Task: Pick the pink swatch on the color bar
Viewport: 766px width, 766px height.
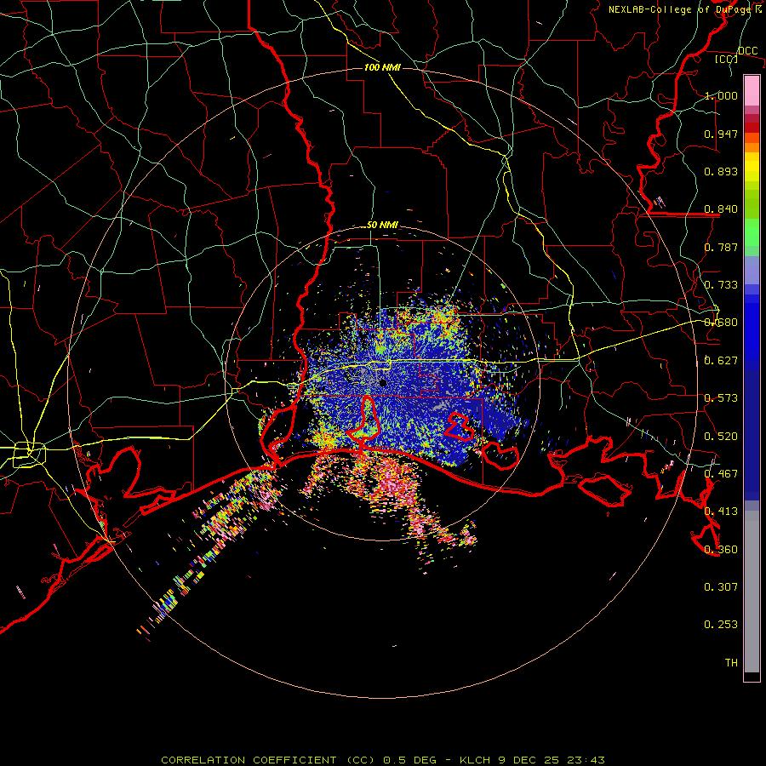Action: click(752, 91)
